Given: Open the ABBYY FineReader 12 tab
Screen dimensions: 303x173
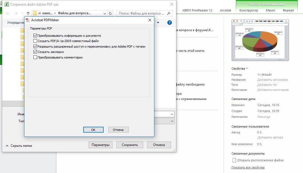Looking at the screenshot, I should point(197,10).
